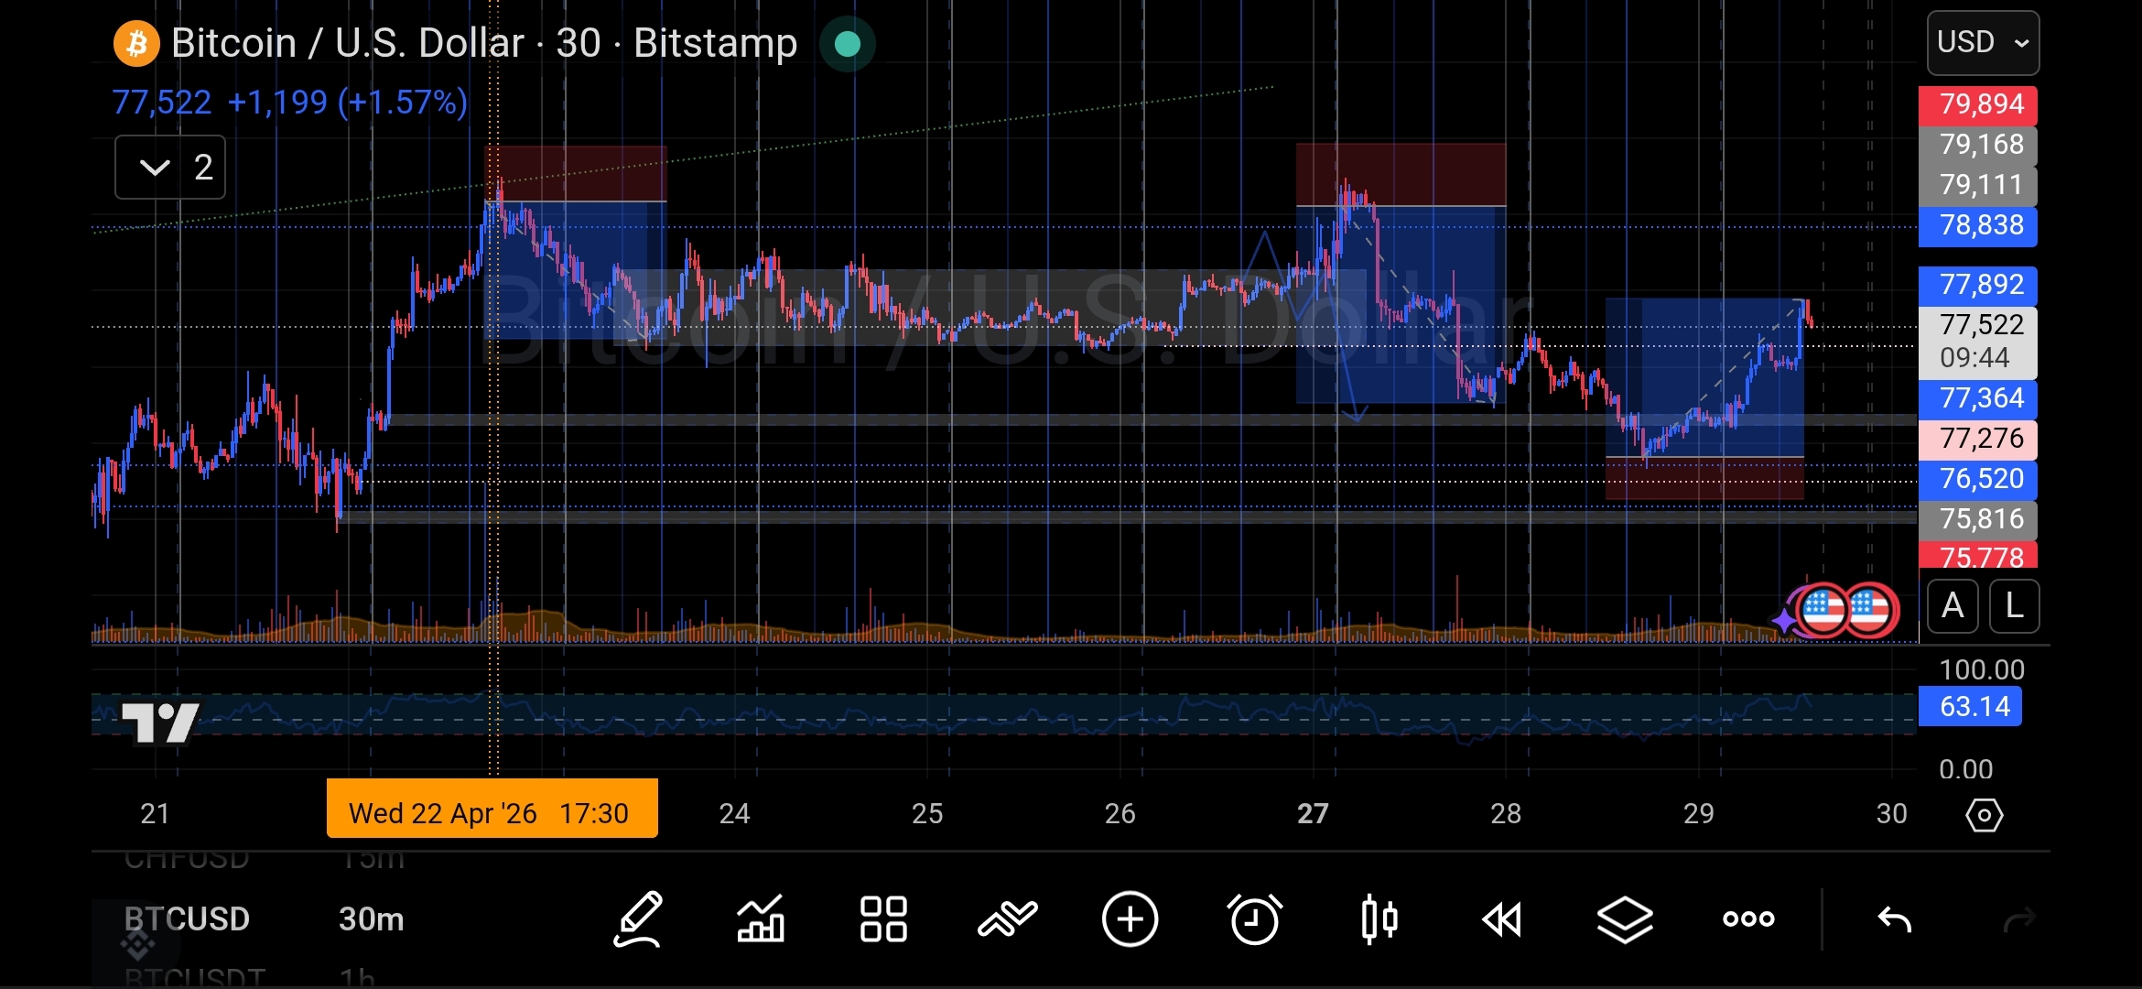Select the gray 75,816 price label
The width and height of the screenshot is (2142, 989).
tap(1978, 519)
